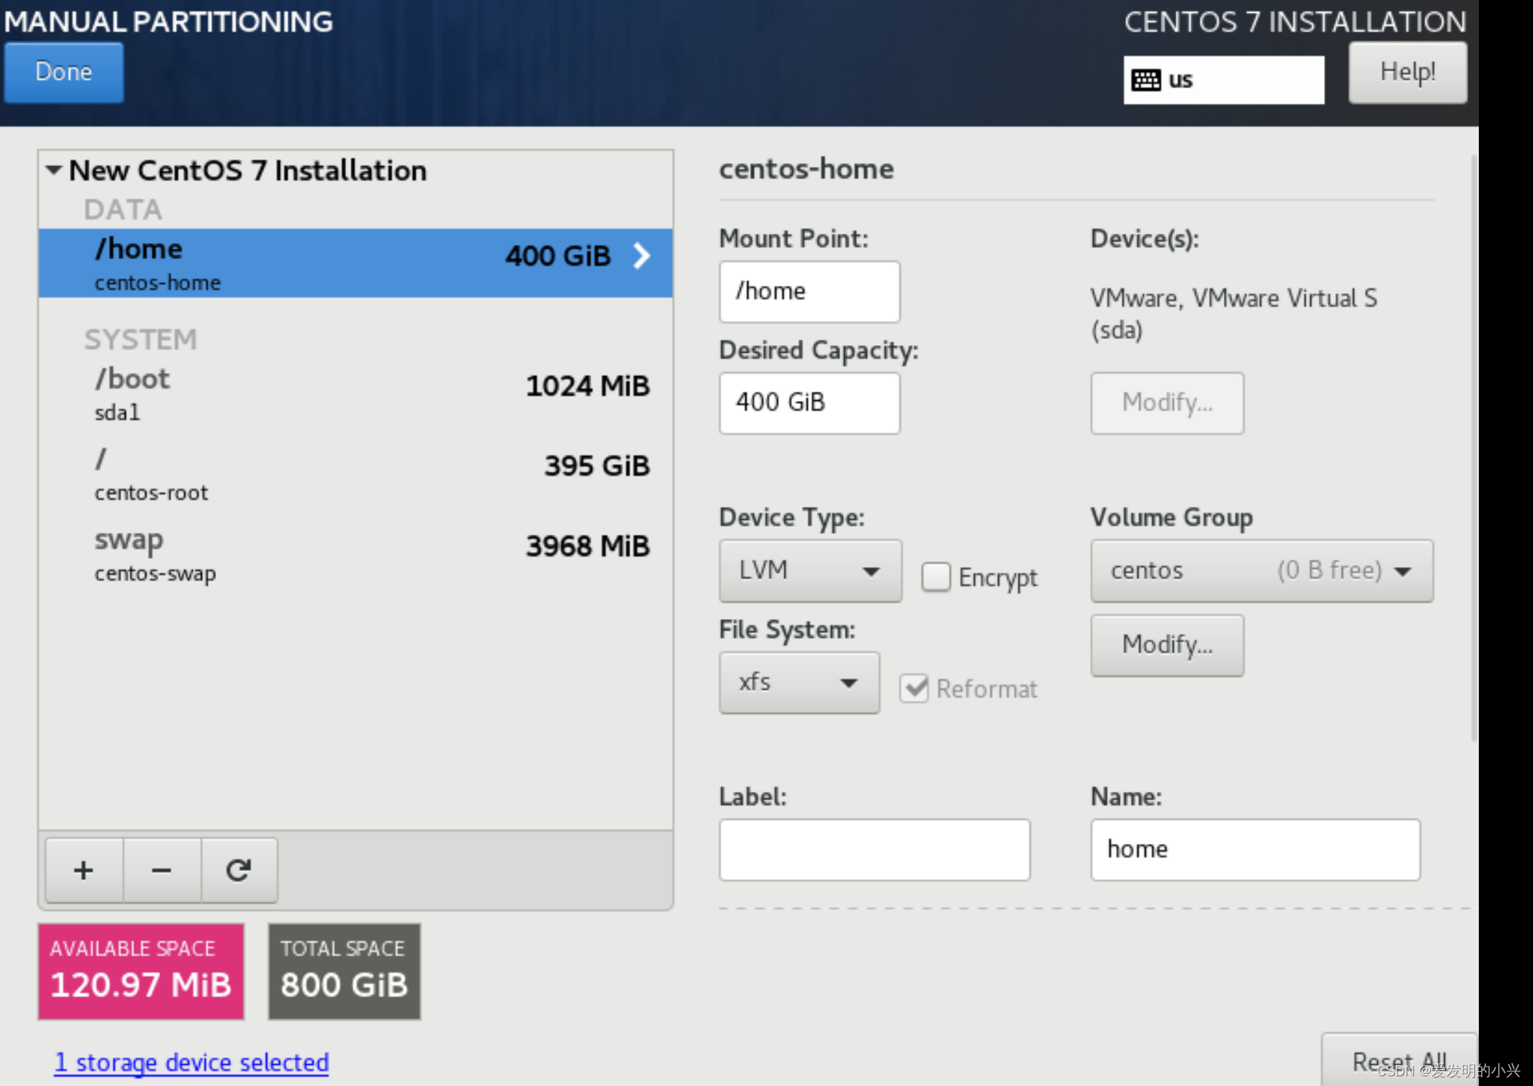
Task: Click the chevron arrow on the /home row
Action: point(642,256)
